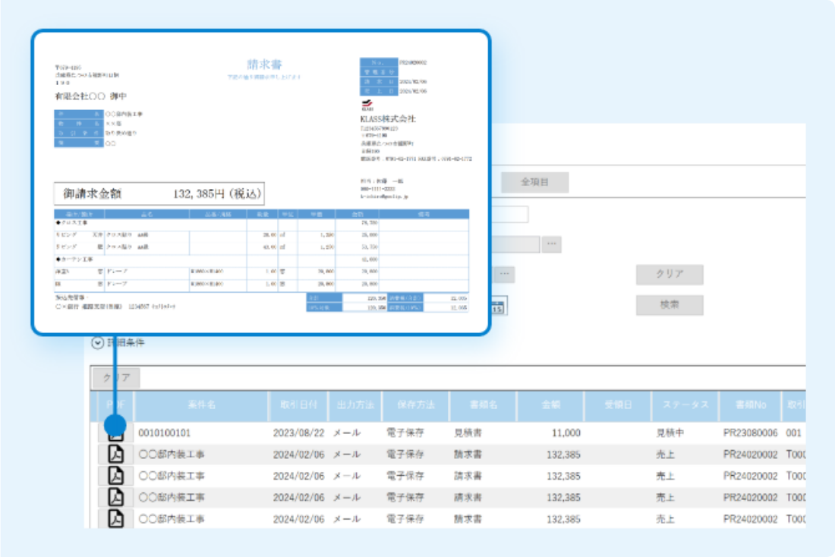The width and height of the screenshot is (835, 557).
Task: Sort by the 案件名 column header
Action: [201, 405]
